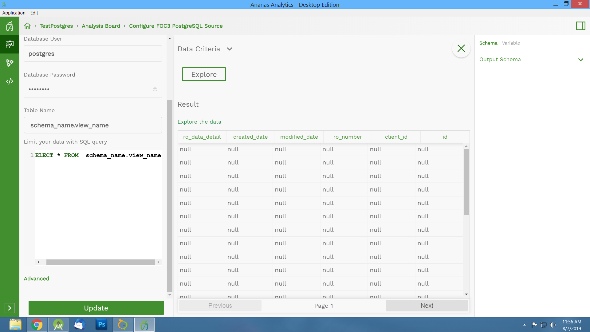Close the Data Criteria panel with X
This screenshot has width=590, height=332.
pos(461,48)
